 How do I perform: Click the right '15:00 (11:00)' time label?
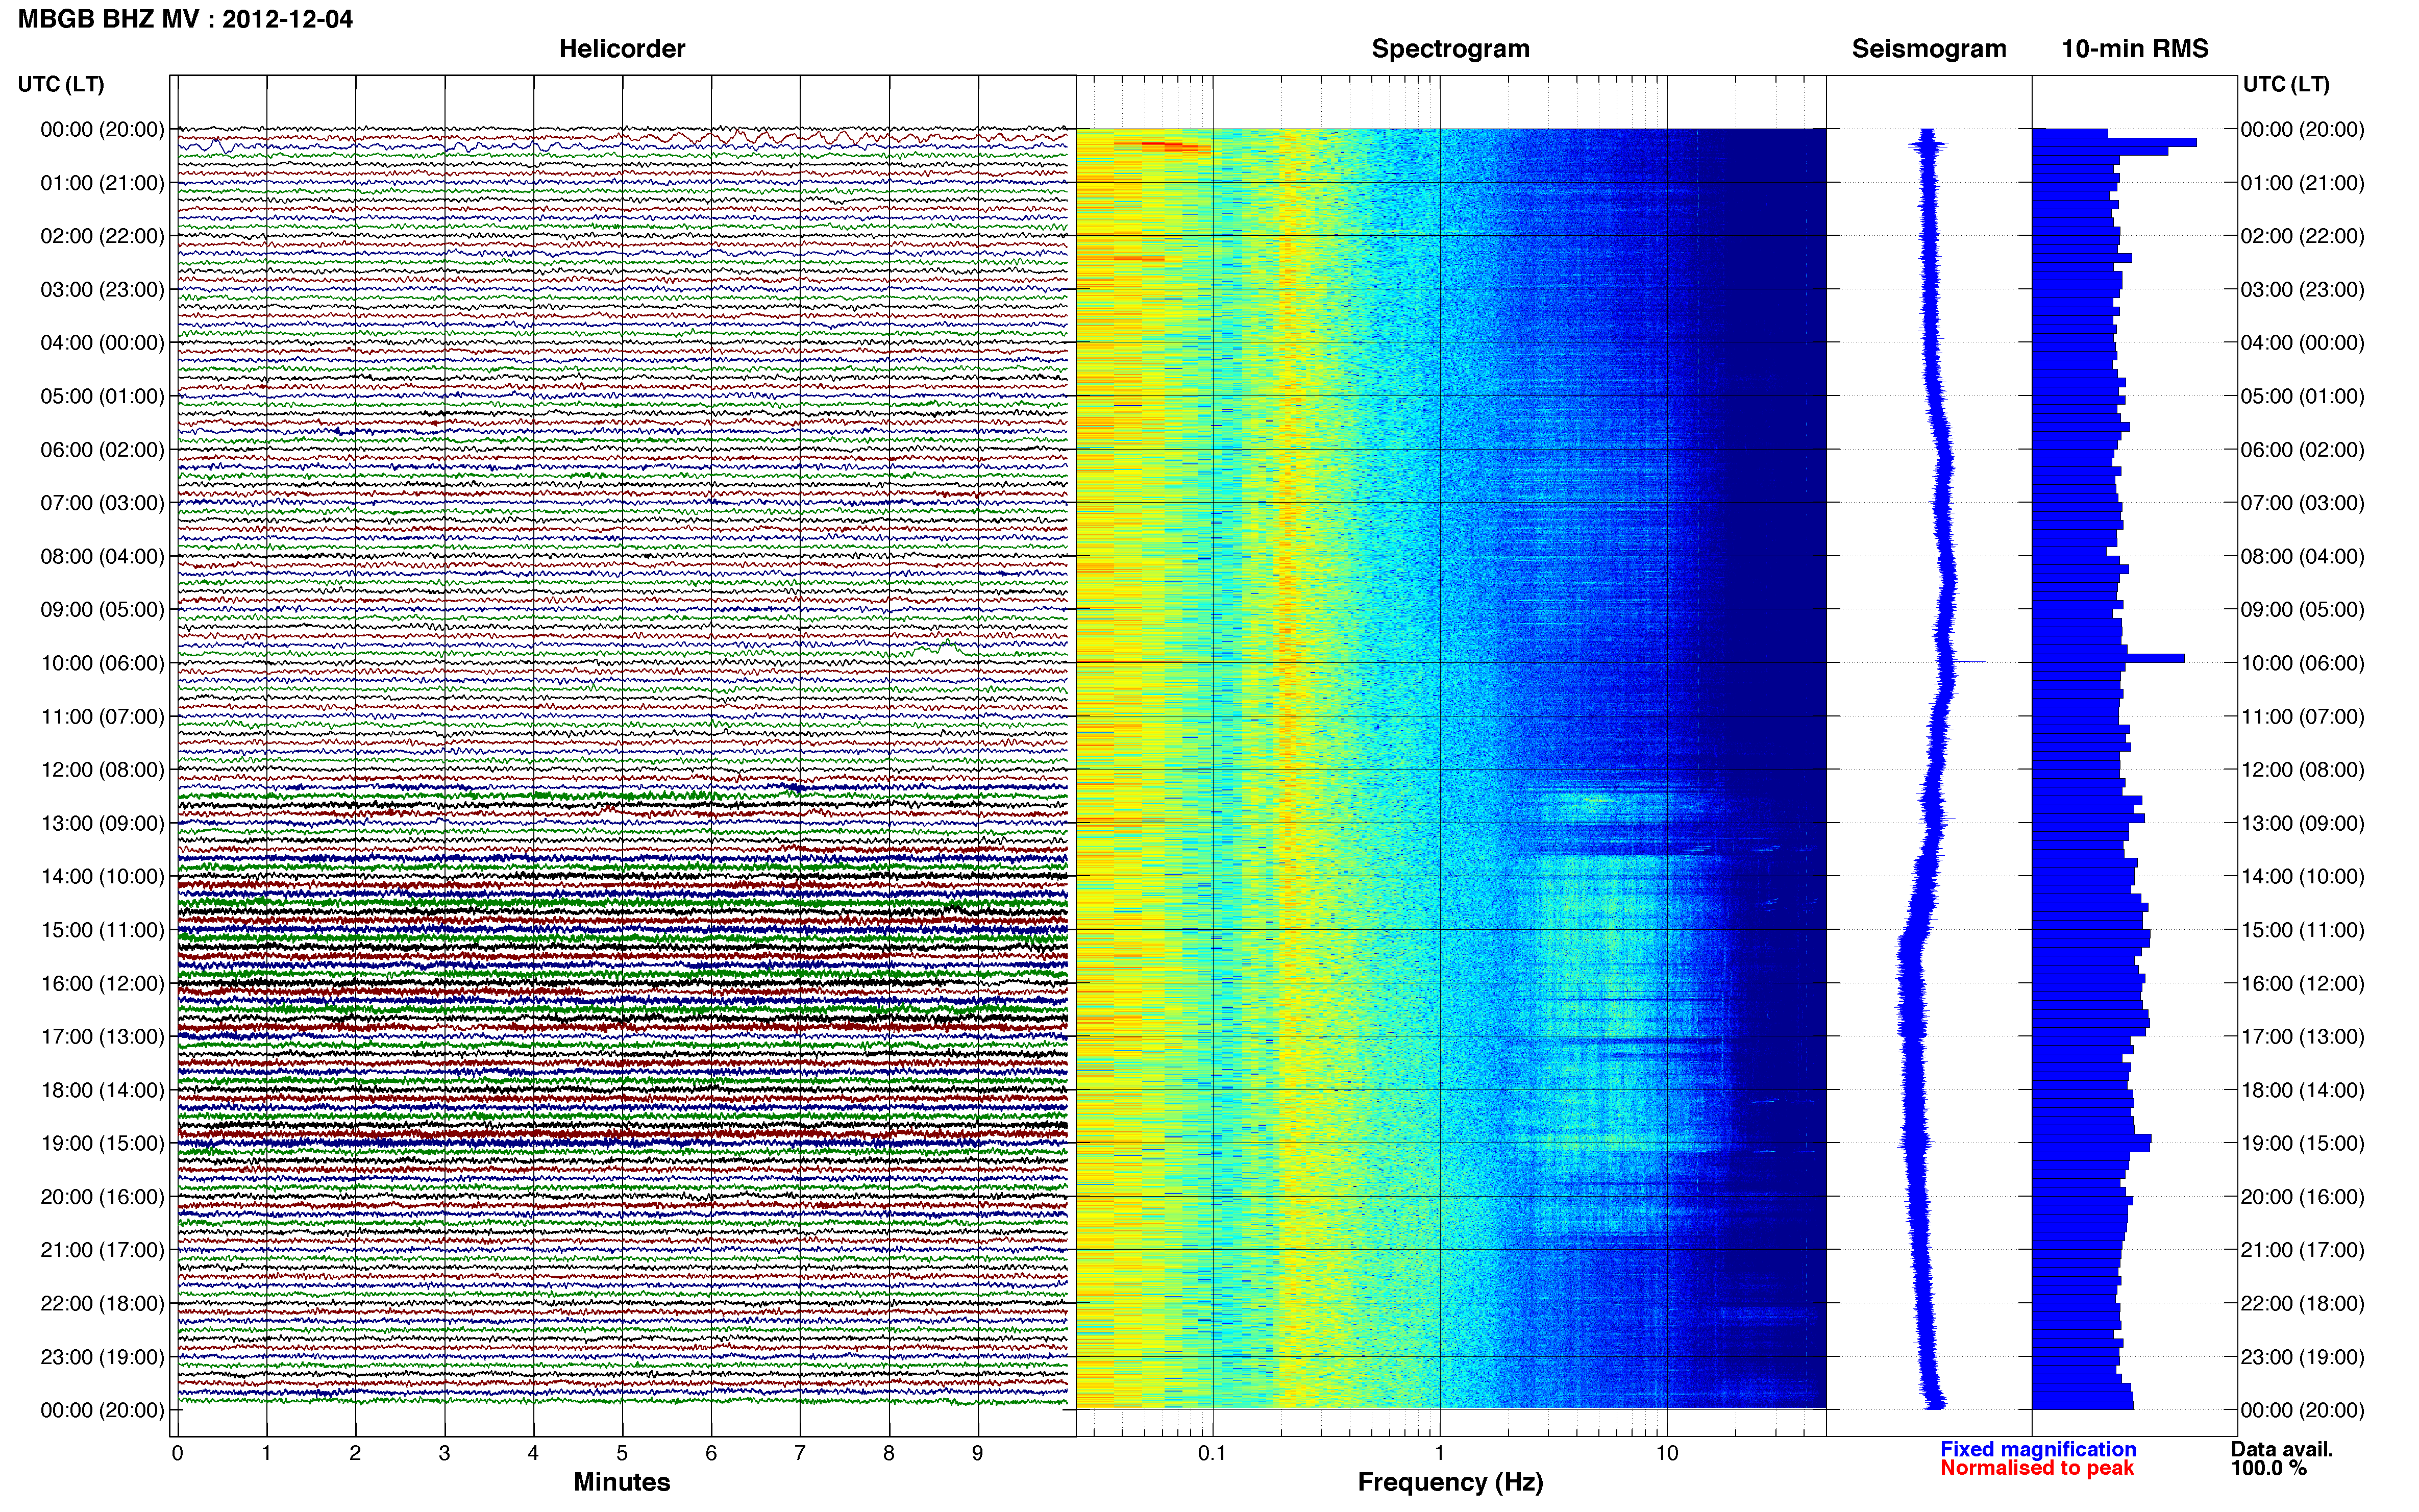click(x=2302, y=930)
